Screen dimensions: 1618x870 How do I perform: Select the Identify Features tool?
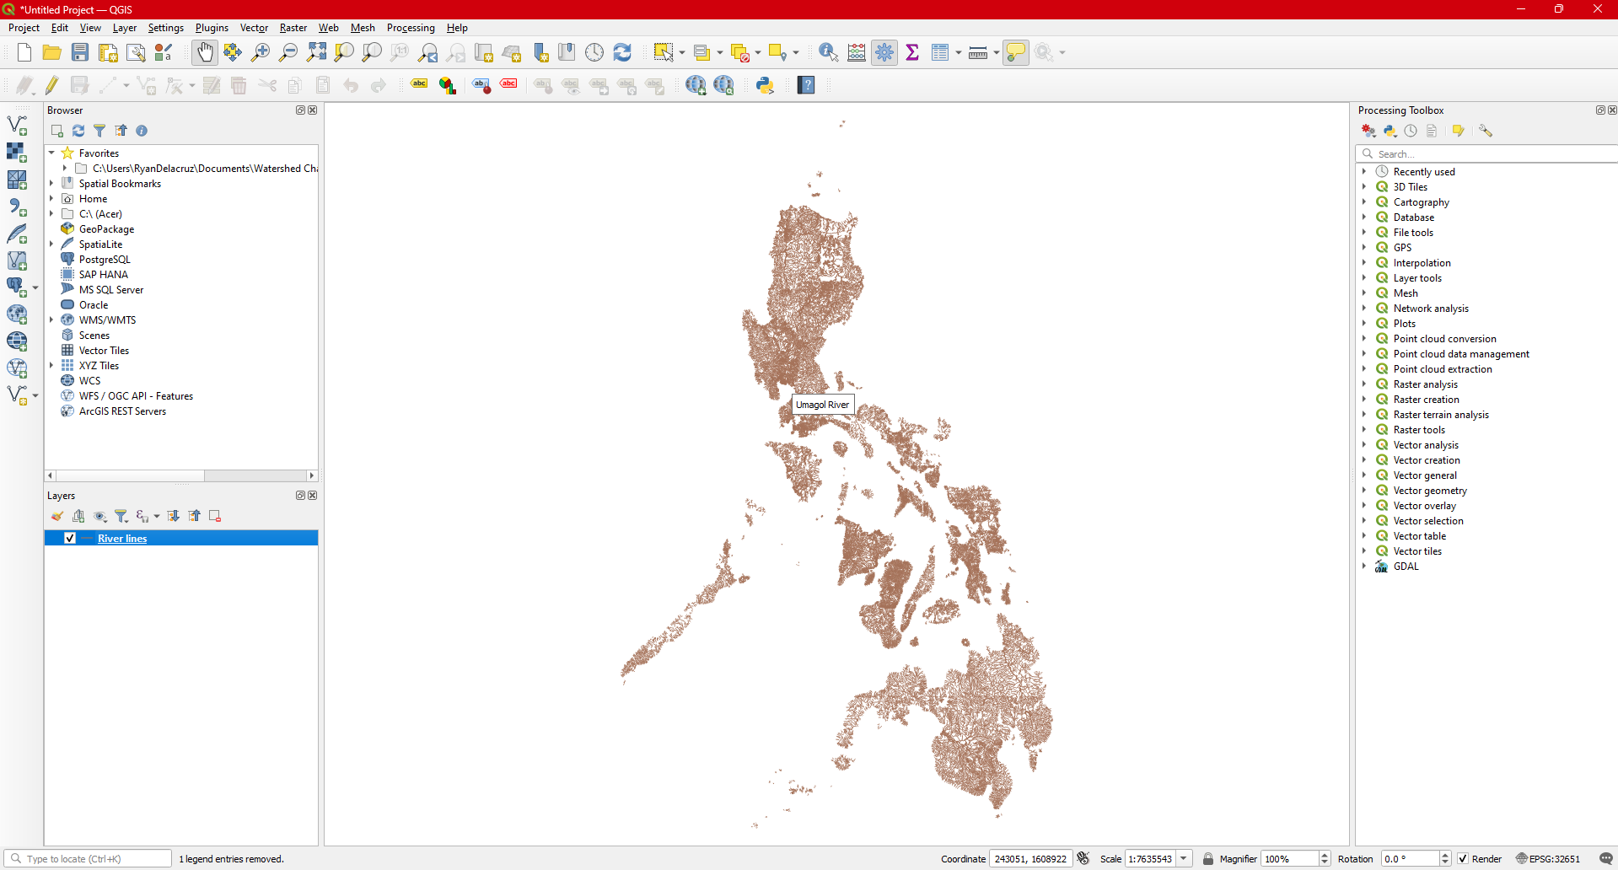point(828,52)
